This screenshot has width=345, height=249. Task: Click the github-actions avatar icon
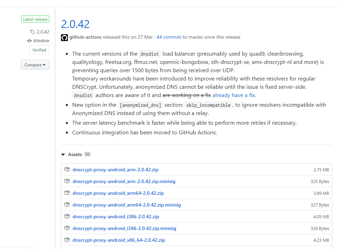click(x=64, y=37)
